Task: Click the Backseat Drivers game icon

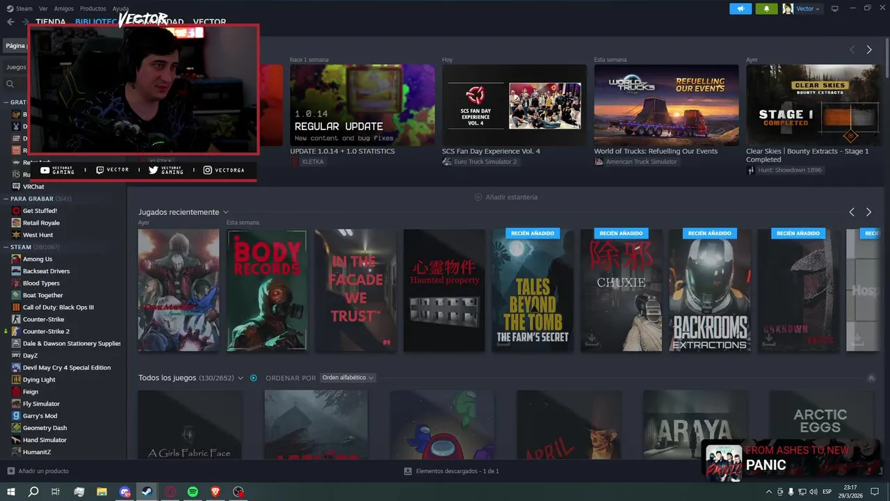Action: click(16, 271)
